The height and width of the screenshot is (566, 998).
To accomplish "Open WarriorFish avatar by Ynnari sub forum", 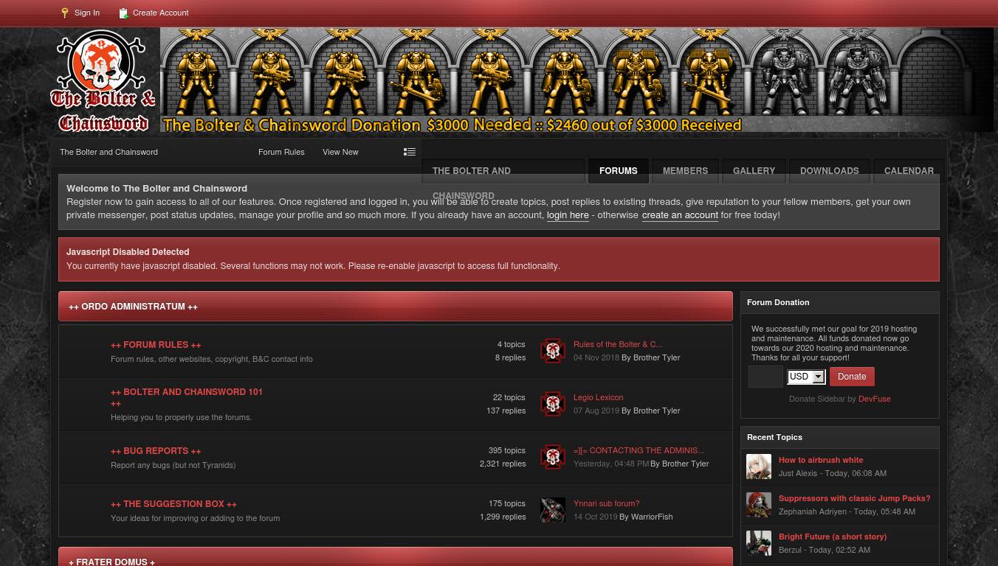I will click(x=553, y=510).
